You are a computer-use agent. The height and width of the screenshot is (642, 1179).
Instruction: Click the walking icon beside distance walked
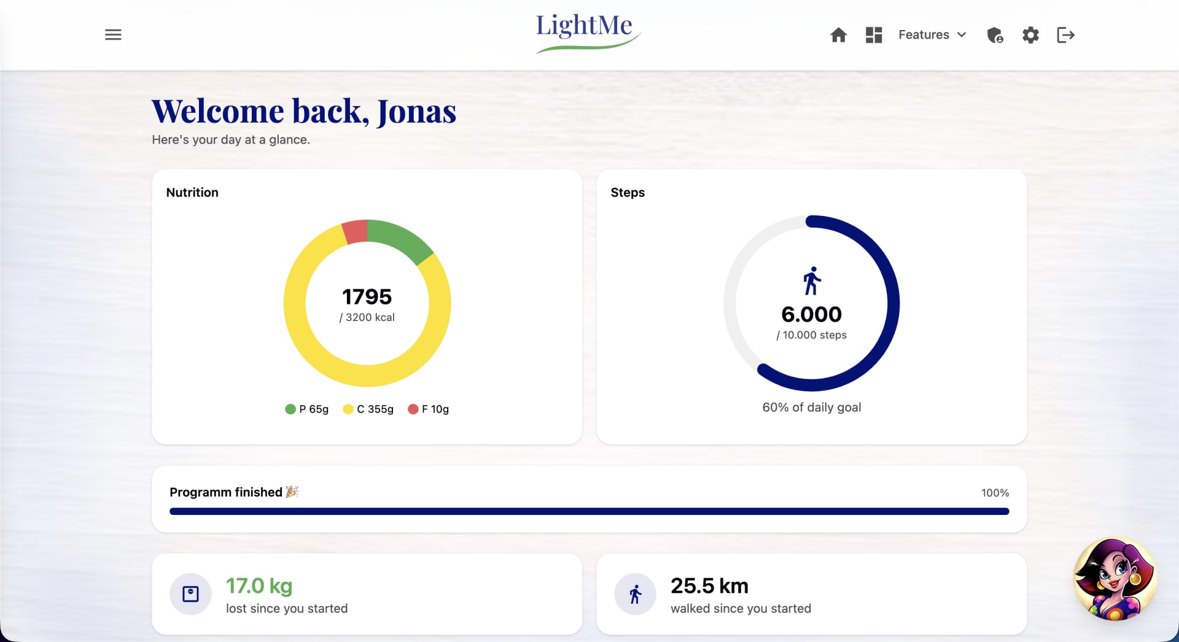636,594
